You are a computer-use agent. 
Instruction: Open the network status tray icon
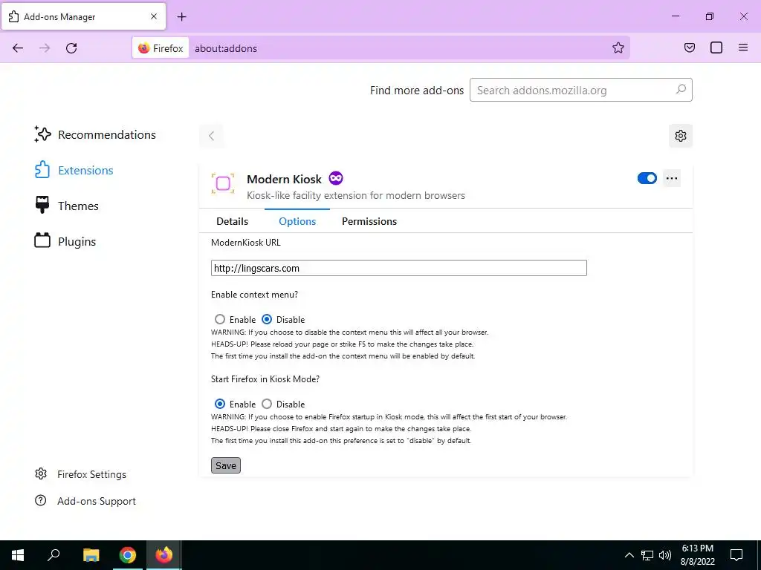coord(647,555)
